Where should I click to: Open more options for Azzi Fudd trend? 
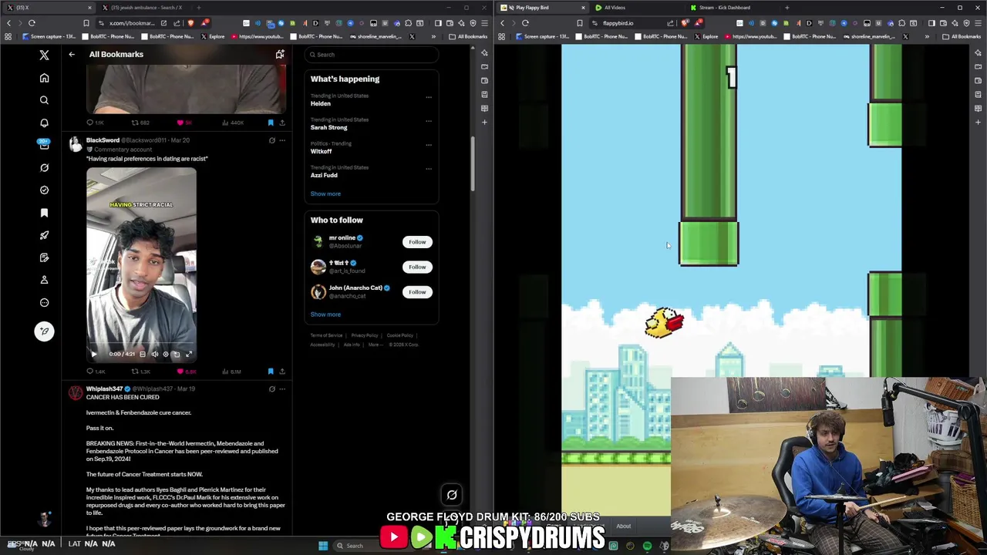click(429, 169)
